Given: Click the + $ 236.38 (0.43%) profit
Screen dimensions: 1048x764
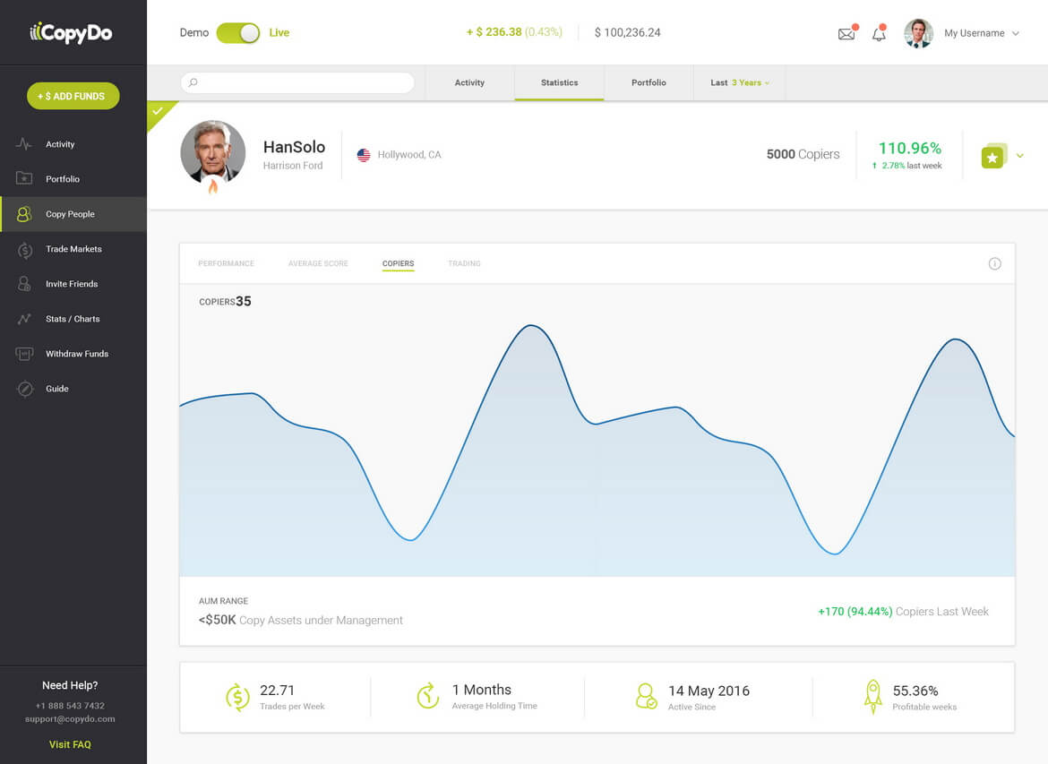Looking at the screenshot, I should point(514,32).
